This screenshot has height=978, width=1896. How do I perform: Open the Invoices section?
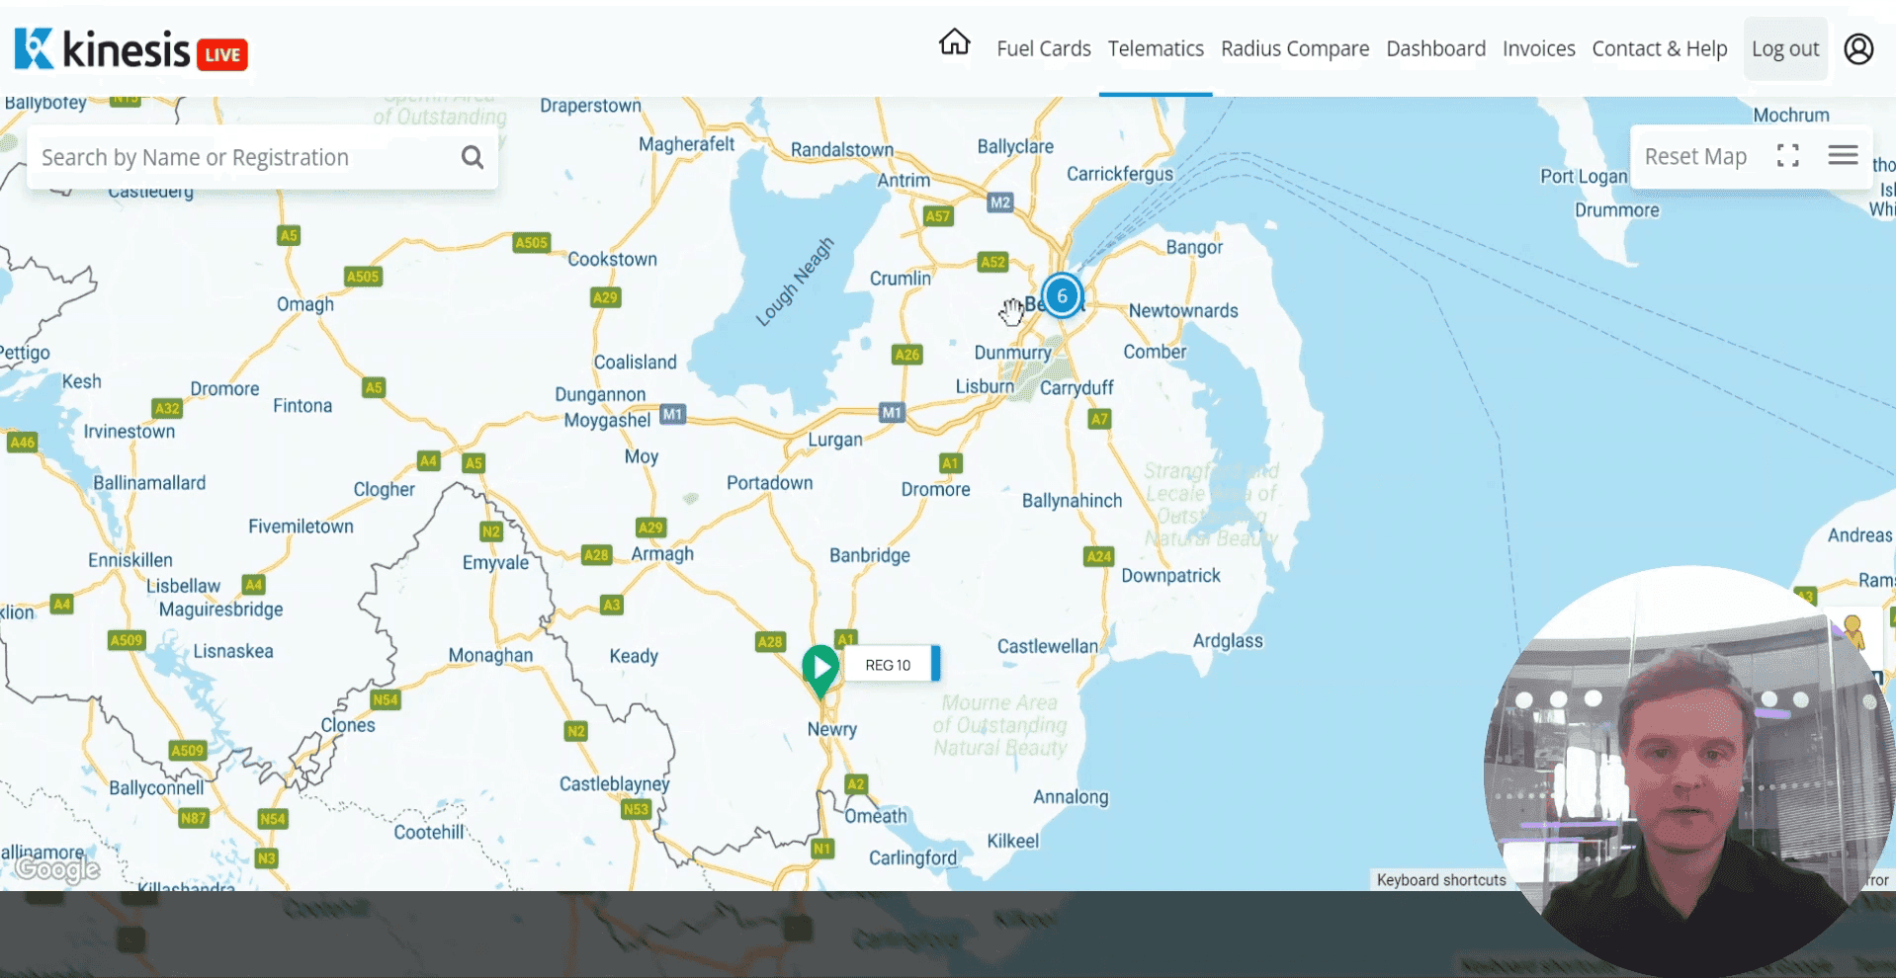pyautogui.click(x=1538, y=48)
